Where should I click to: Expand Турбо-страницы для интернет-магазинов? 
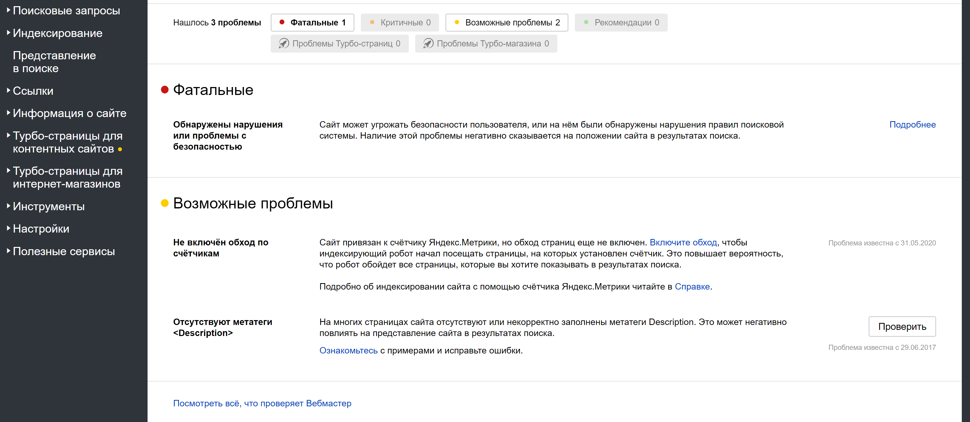(x=68, y=177)
